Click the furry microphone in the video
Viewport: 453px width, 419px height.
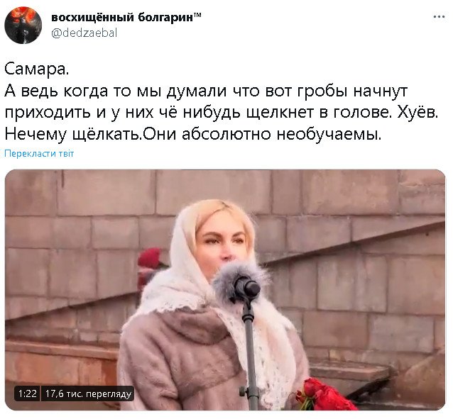coord(239,283)
